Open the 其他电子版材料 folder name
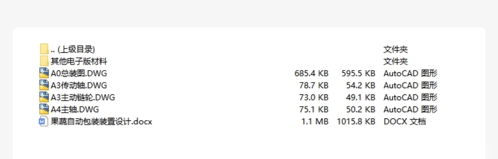Viewport: 498px width, 159px height. [x=79, y=61]
